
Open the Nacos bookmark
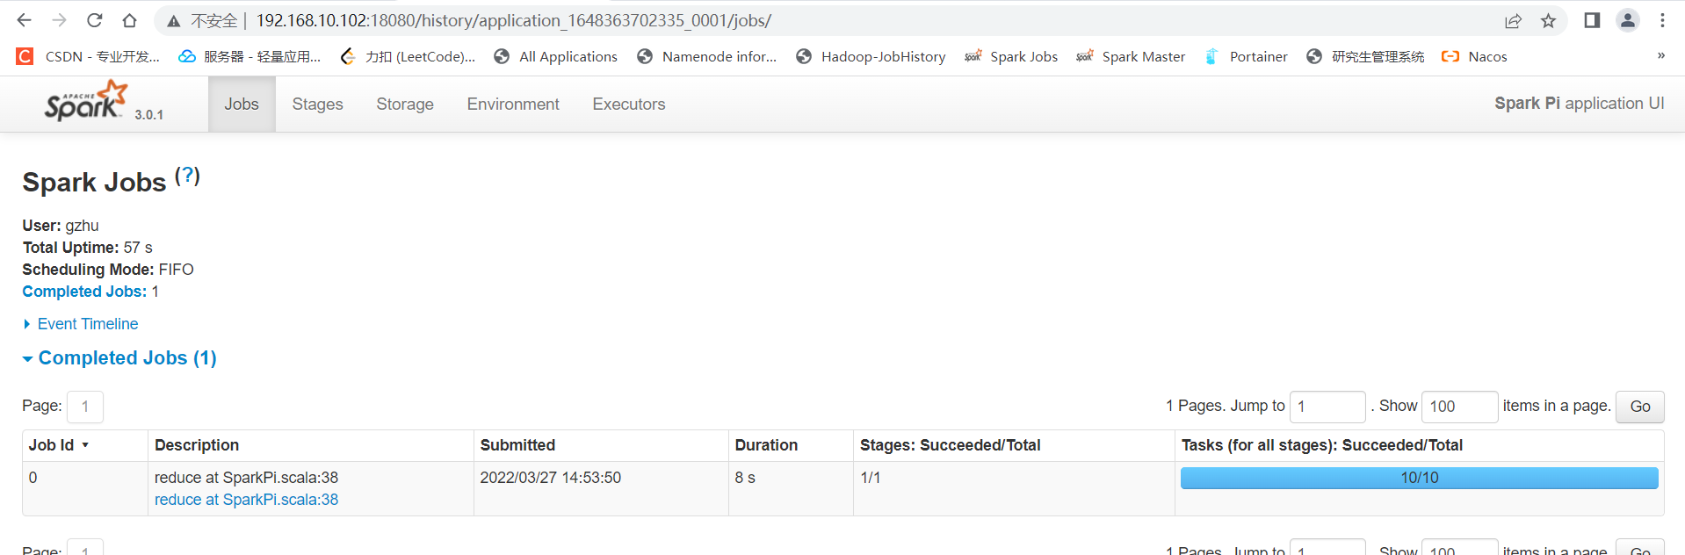pyautogui.click(x=1474, y=56)
